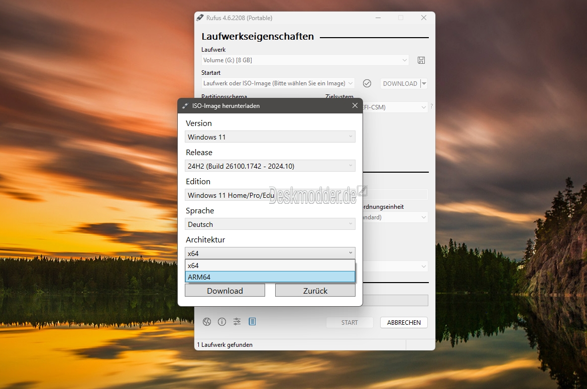Viewport: 587px width, 389px height.
Task: Choose x64 in the architecture list
Action: [x=270, y=266]
